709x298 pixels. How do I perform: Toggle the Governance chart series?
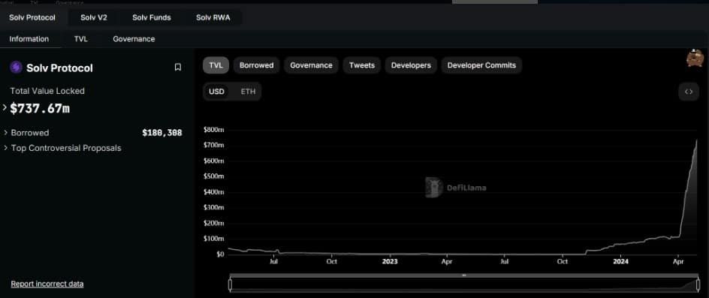coord(311,65)
